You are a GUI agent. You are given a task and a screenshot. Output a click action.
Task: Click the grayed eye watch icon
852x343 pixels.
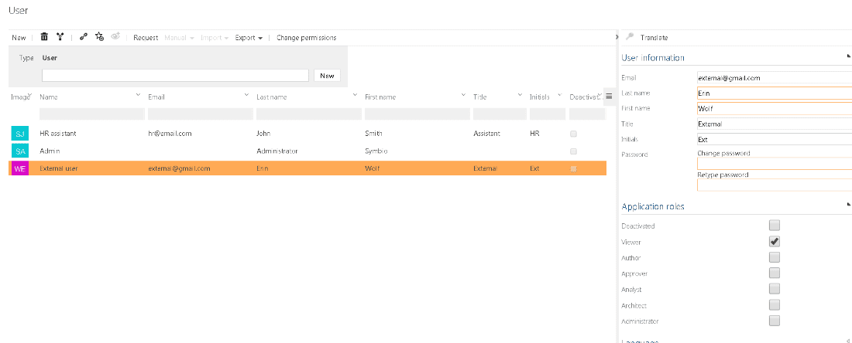(115, 37)
